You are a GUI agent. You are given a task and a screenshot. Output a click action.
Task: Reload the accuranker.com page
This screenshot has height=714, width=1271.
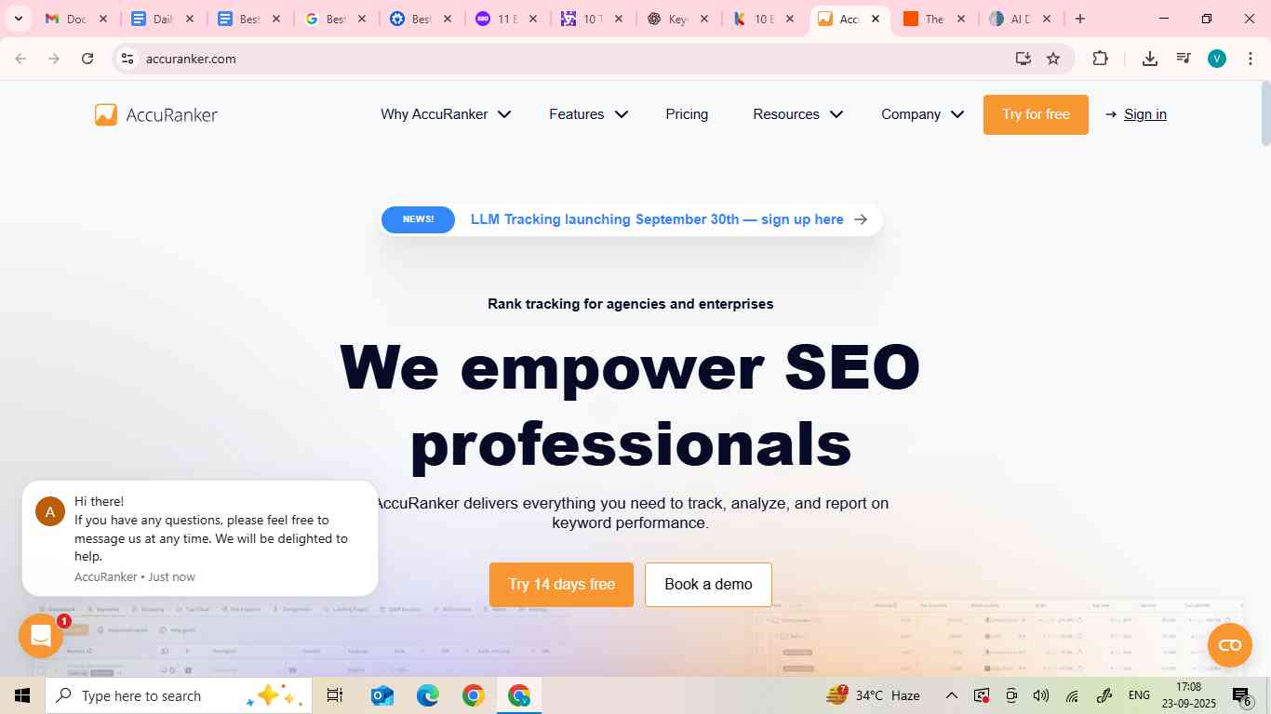click(x=87, y=59)
